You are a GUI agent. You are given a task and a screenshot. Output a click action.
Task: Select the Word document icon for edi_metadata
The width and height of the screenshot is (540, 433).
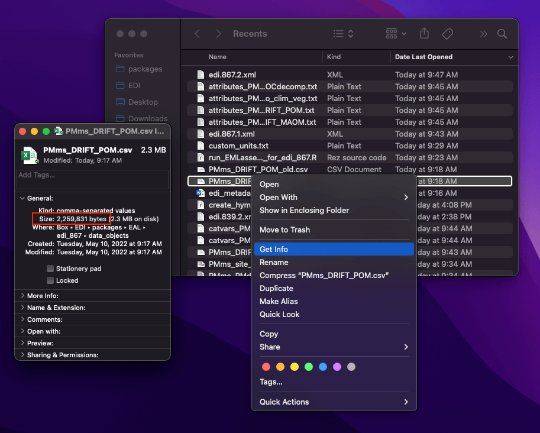coord(201,193)
